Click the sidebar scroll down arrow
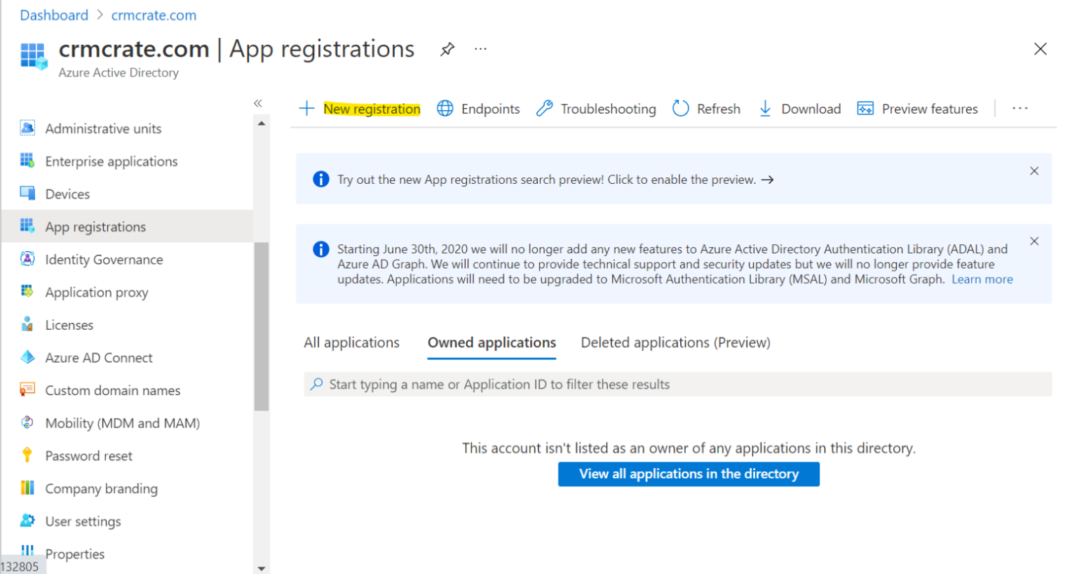This screenshot has height=574, width=1077. (262, 568)
